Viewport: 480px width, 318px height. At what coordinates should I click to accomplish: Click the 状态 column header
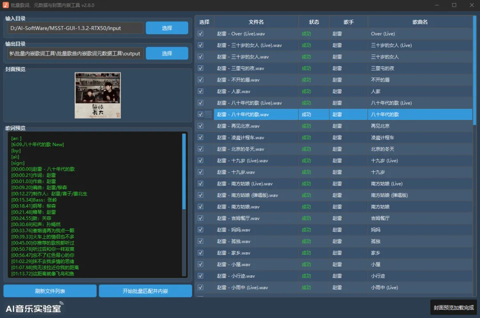(314, 21)
